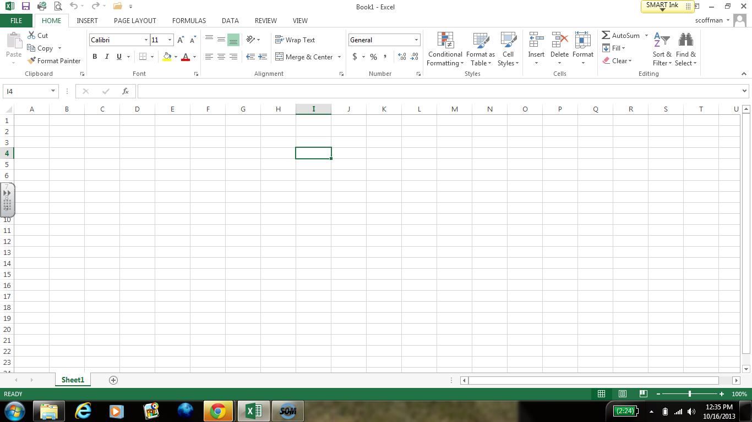Open Conditional Formatting options

tap(444, 49)
